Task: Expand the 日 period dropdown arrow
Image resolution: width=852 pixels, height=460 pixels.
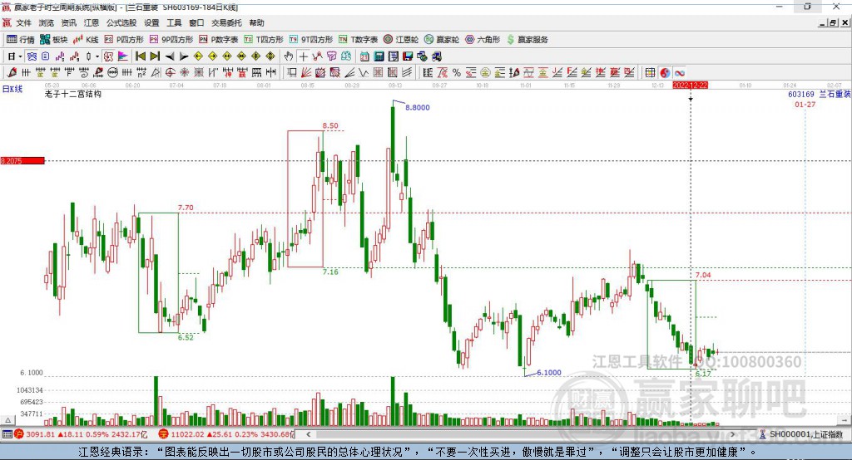Action: point(22,56)
